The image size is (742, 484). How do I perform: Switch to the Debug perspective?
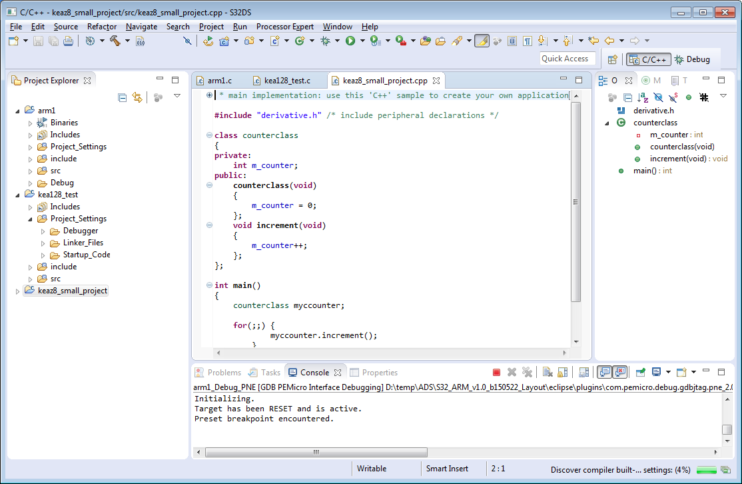click(693, 59)
